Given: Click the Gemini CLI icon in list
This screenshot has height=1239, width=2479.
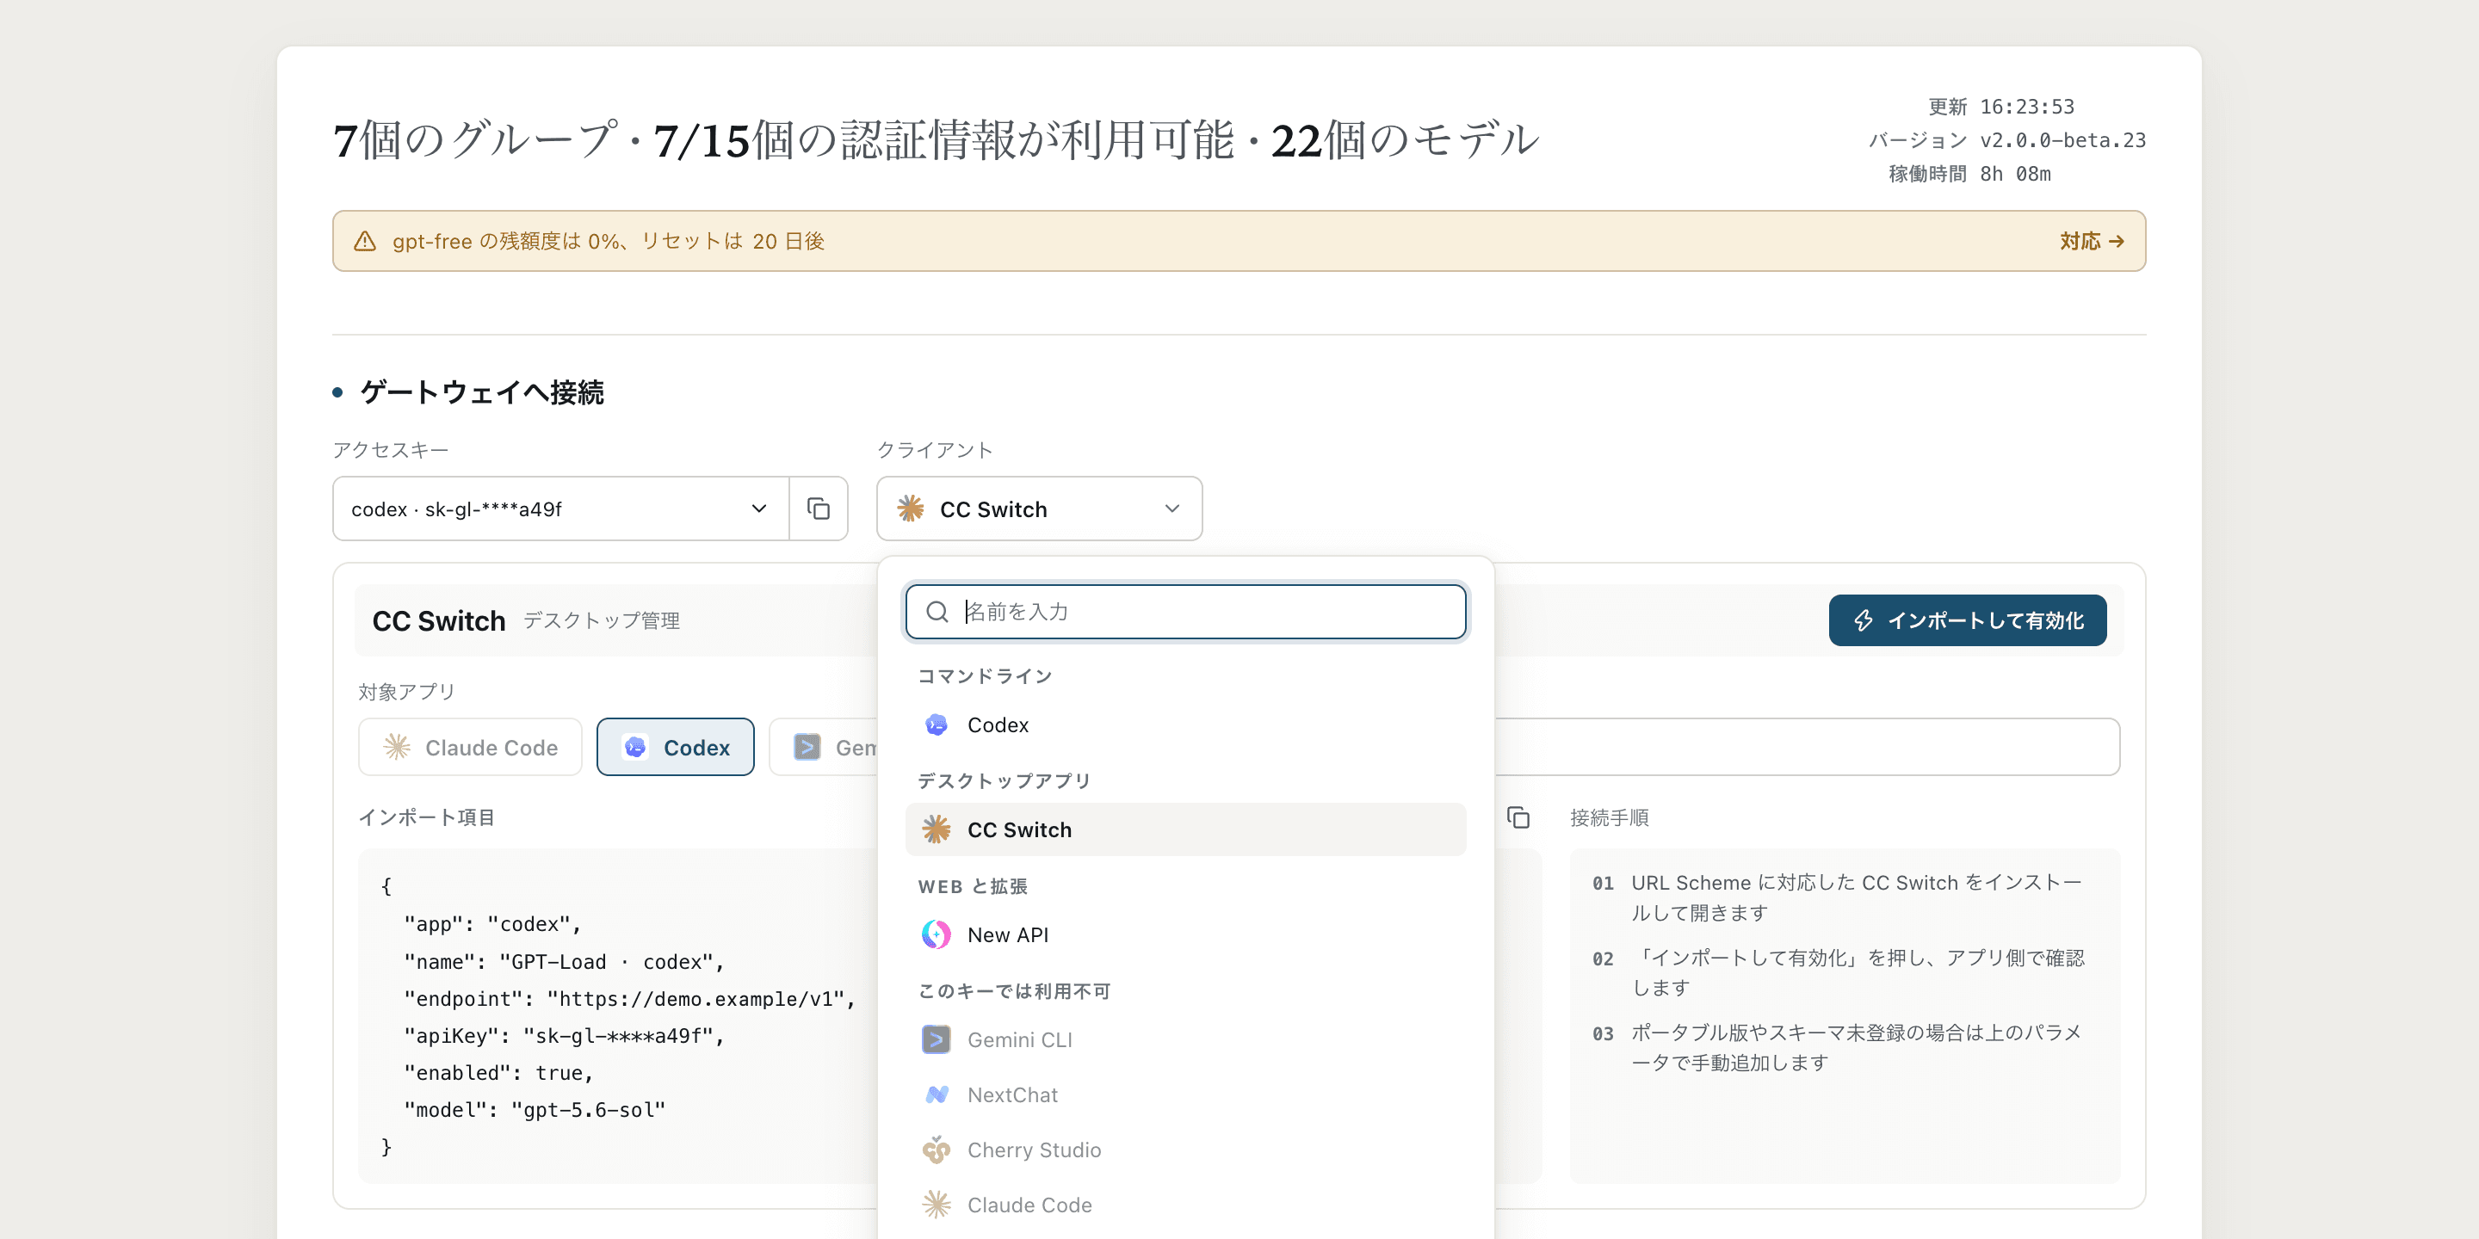Looking at the screenshot, I should [937, 1040].
